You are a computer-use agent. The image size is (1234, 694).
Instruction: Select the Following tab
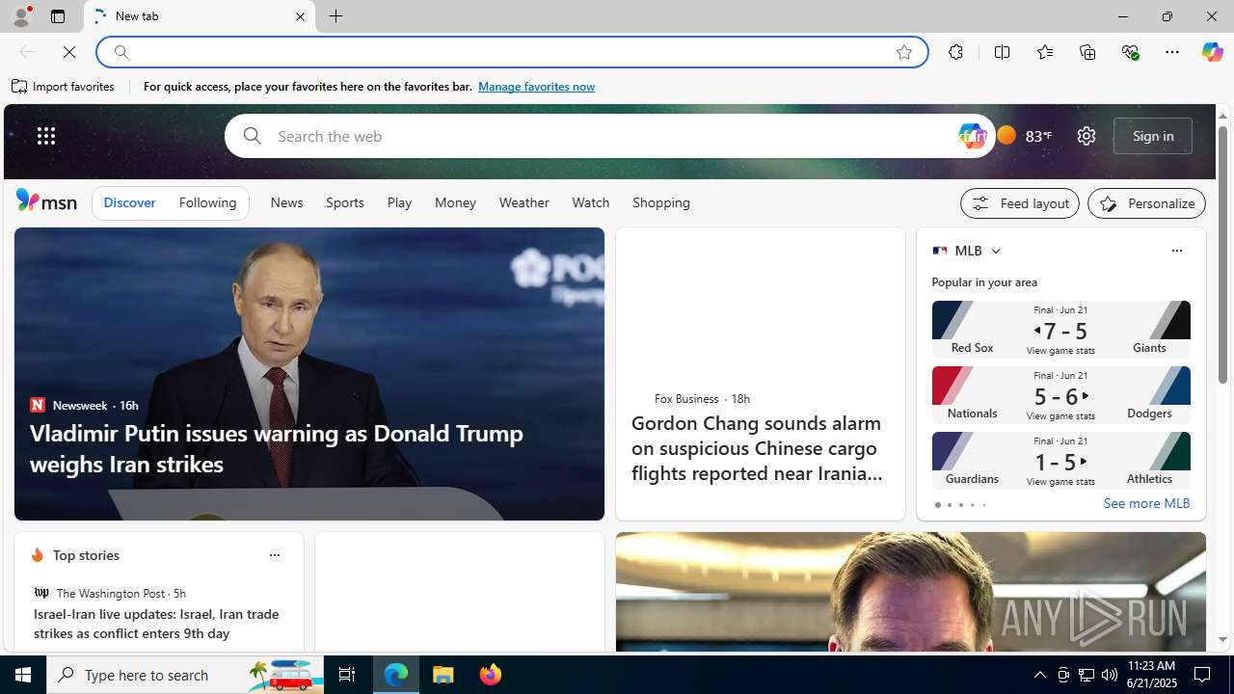coord(207,202)
